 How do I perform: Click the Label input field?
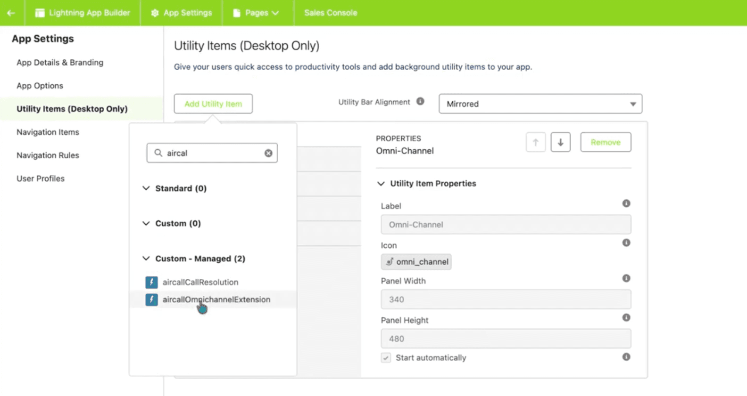pyautogui.click(x=506, y=225)
